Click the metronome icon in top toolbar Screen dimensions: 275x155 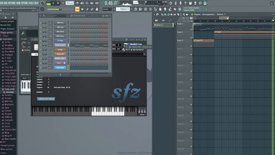pyautogui.click(x=77, y=3)
